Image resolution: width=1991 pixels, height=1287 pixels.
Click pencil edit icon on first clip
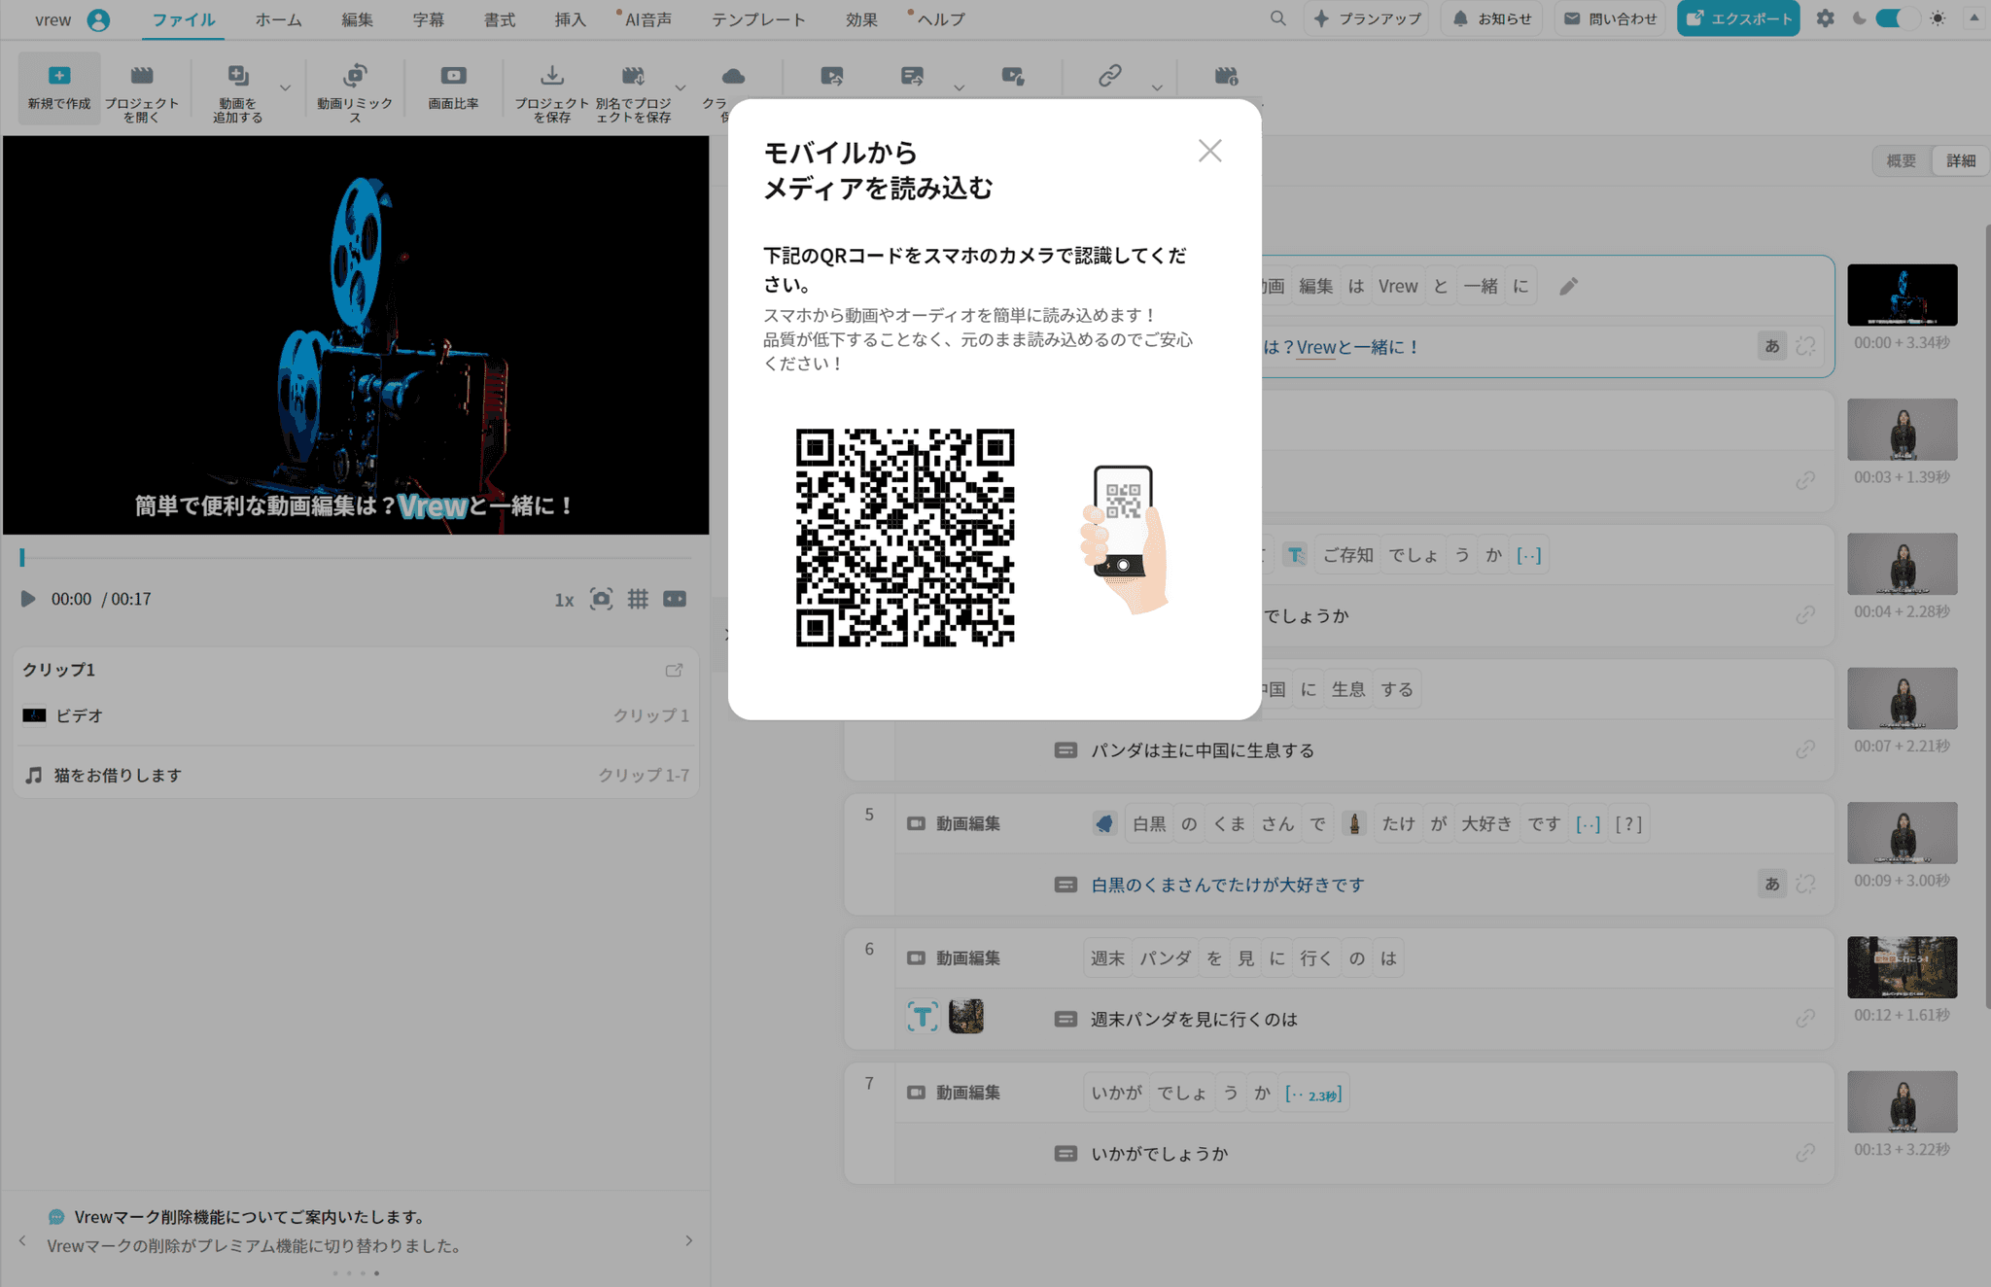(1568, 287)
